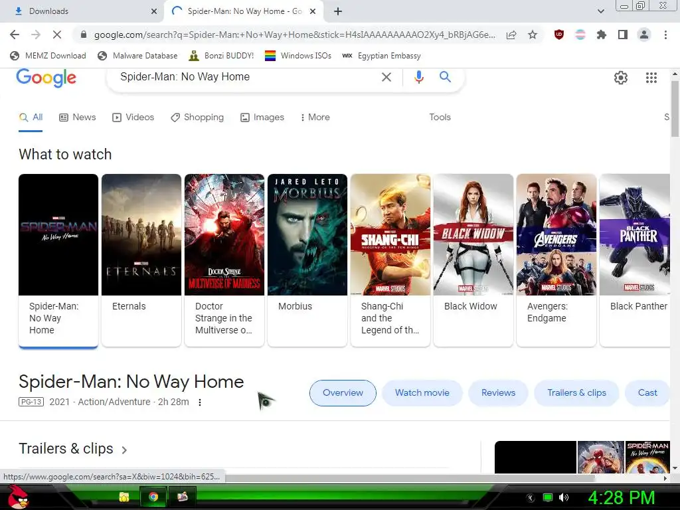Open the Google apps grid
This screenshot has height=510, width=680.
pos(651,78)
